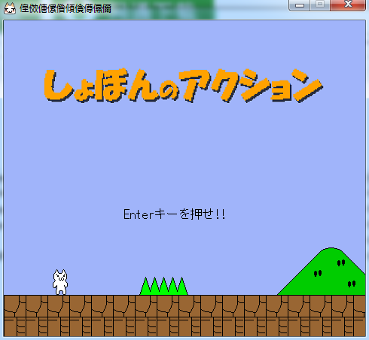
Task: Maximize the game window
Action: pos(320,5)
